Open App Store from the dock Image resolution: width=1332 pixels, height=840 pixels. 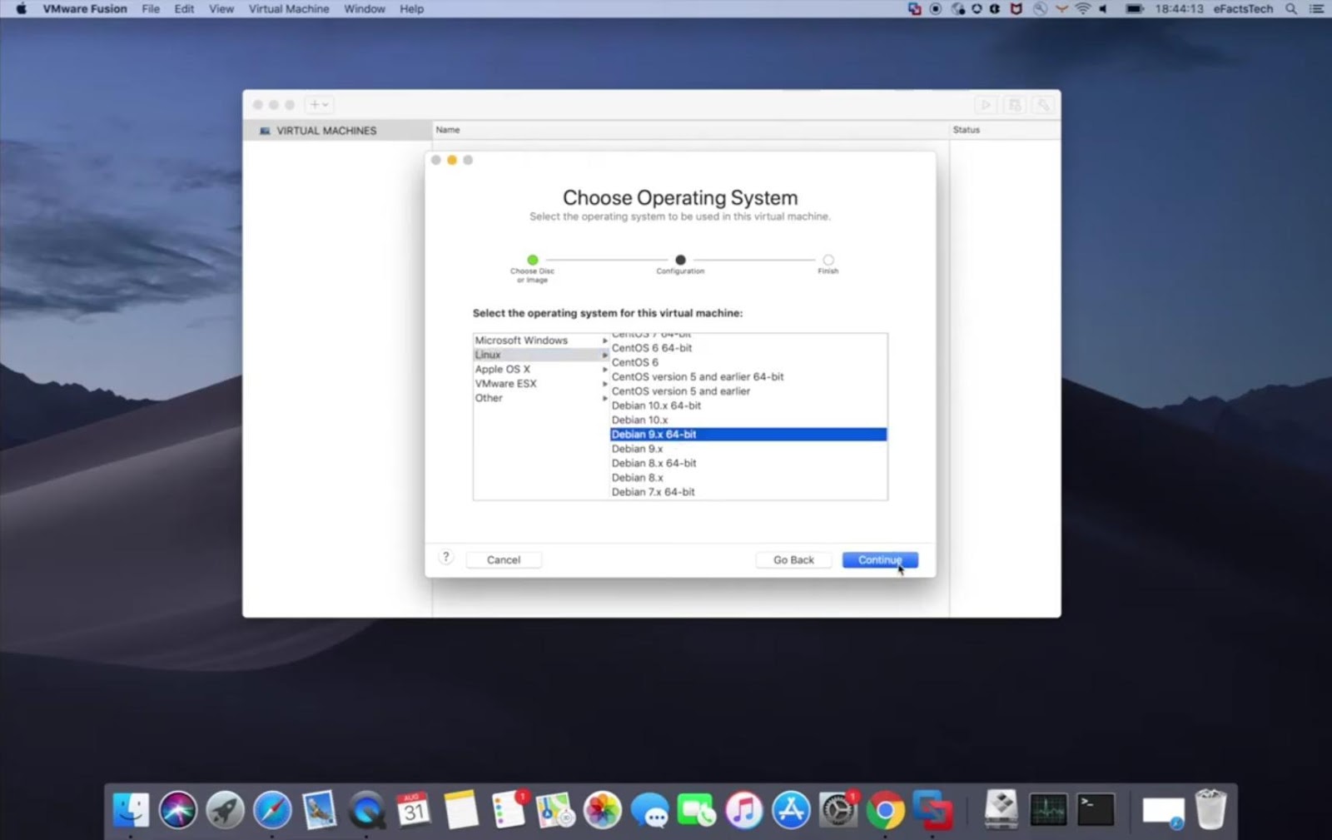click(791, 809)
